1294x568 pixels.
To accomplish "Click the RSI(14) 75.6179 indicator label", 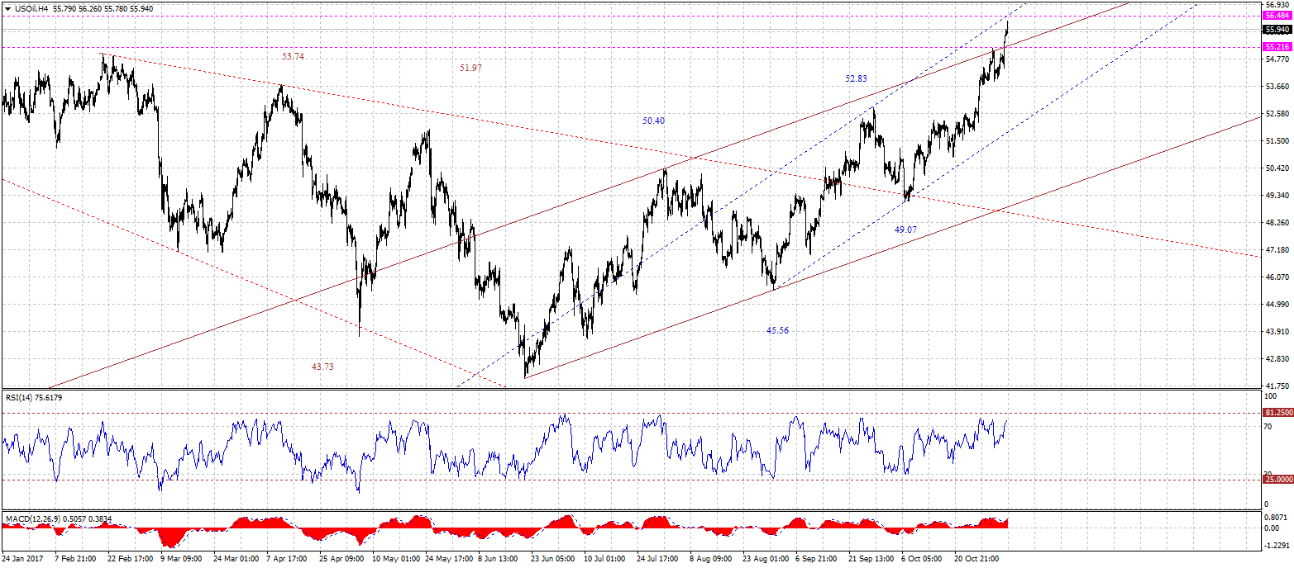I will [x=34, y=397].
